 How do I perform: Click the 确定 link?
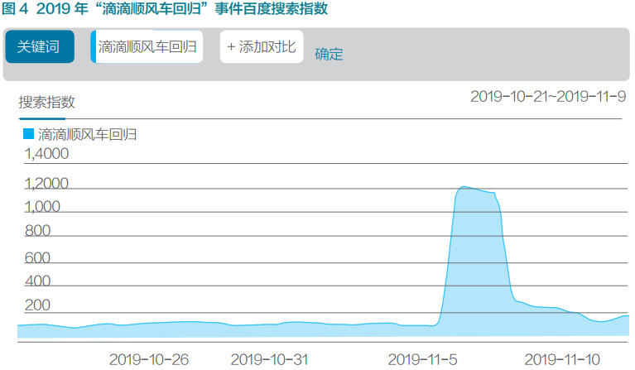[329, 54]
